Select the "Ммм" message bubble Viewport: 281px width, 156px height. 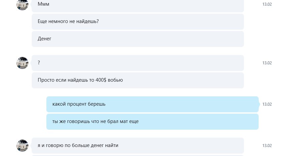pyautogui.click(x=137, y=6)
